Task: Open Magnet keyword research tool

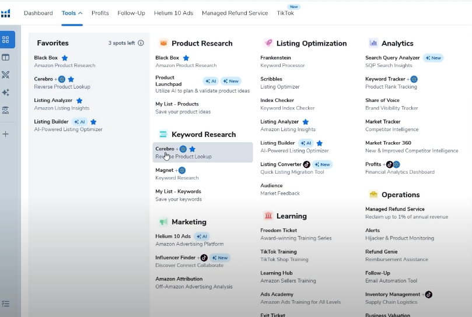Action: [164, 170]
